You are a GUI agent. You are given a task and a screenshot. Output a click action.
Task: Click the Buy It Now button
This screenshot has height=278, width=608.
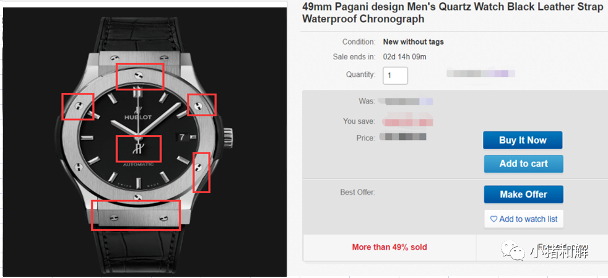pyautogui.click(x=523, y=140)
